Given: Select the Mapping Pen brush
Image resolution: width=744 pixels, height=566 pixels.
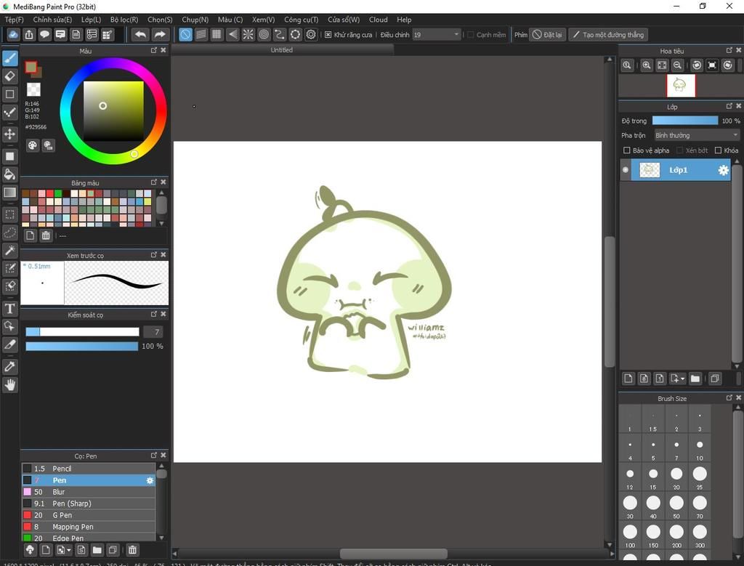Looking at the screenshot, I should tap(89, 527).
